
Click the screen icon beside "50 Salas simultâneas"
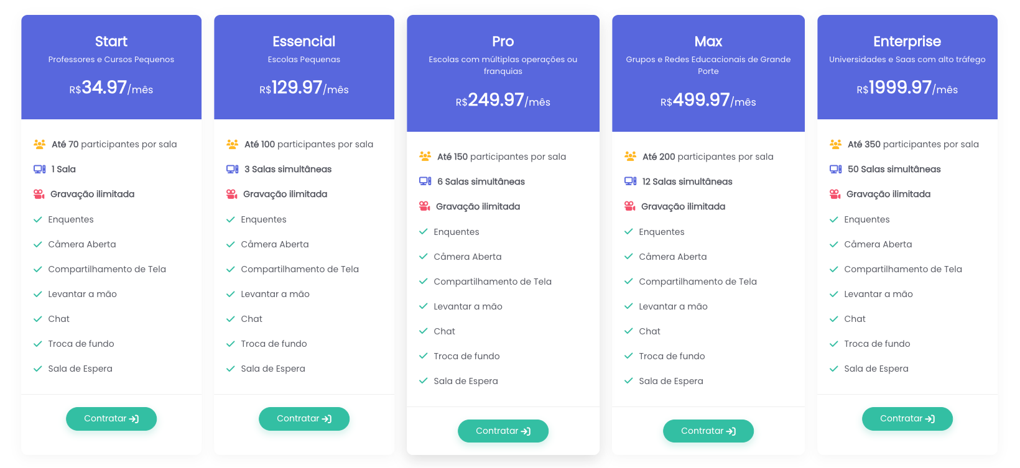pos(835,169)
